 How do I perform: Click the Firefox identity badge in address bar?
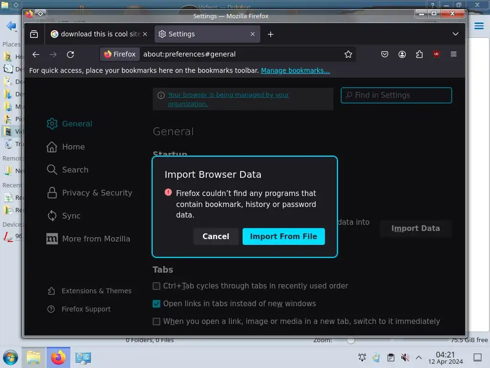120,55
